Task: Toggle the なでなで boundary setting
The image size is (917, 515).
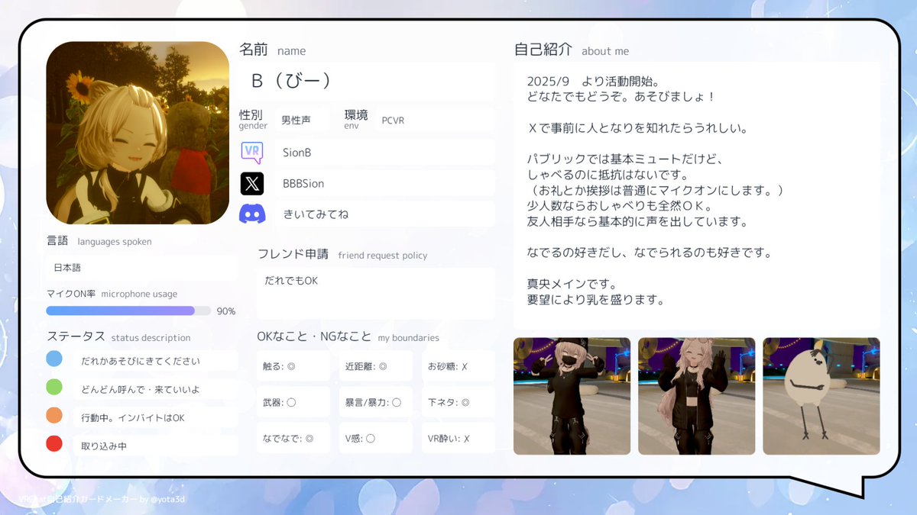Action: (x=293, y=439)
